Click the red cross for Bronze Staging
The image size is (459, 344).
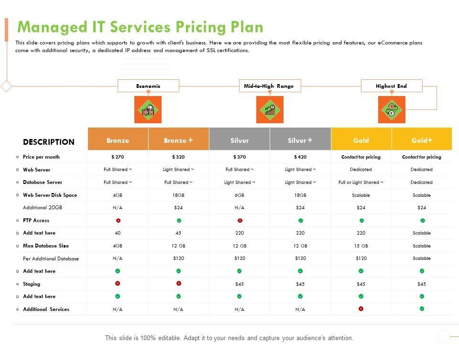pos(118,284)
